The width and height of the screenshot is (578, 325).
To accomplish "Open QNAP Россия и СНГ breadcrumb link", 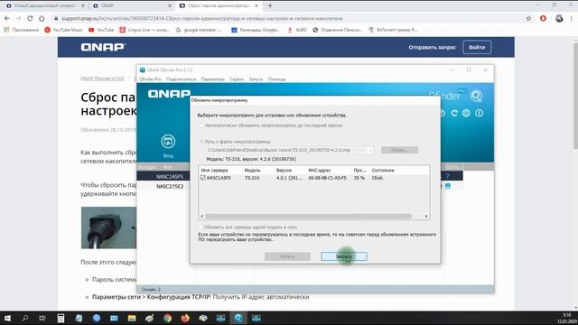I will (x=102, y=79).
